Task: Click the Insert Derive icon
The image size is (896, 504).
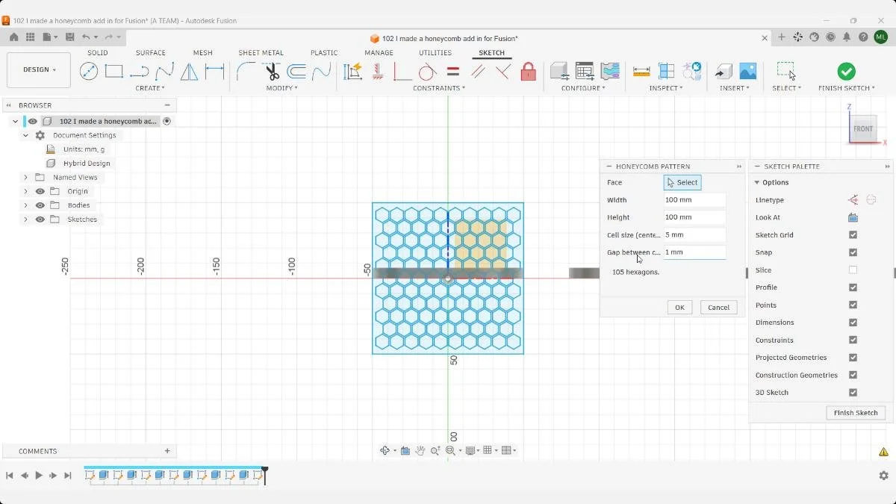Action: pos(723,72)
